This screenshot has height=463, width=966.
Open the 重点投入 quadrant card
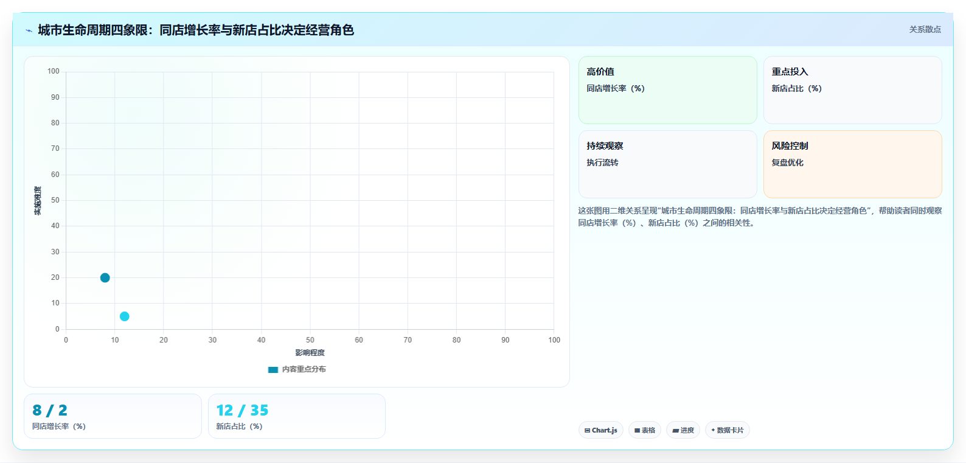pos(852,90)
